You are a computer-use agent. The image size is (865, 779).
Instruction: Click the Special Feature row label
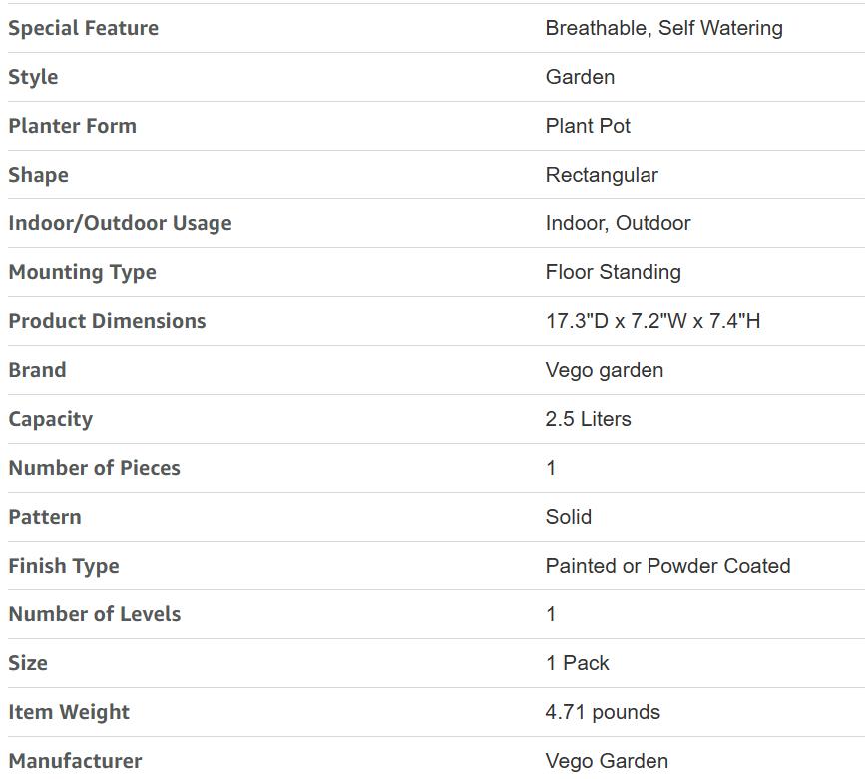click(x=84, y=28)
